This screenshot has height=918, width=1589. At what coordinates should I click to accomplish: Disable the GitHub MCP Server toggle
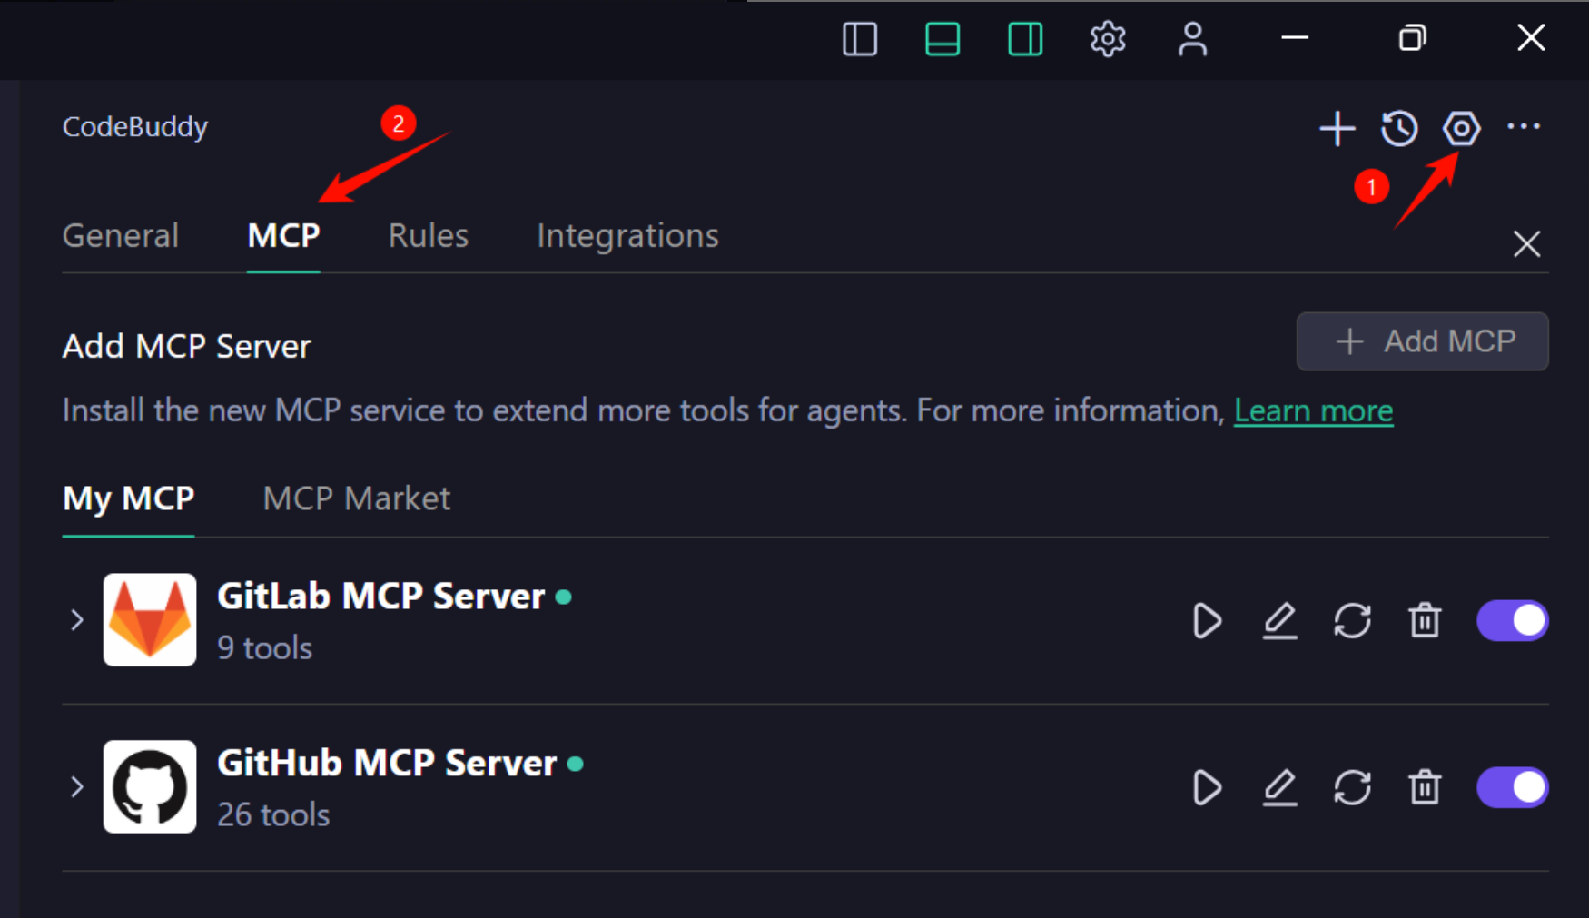[x=1512, y=787]
